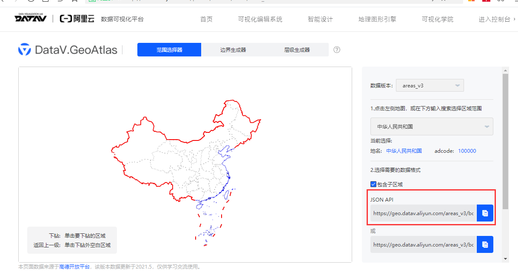Copy the second URL under 或
518x272 pixels.
click(485, 244)
